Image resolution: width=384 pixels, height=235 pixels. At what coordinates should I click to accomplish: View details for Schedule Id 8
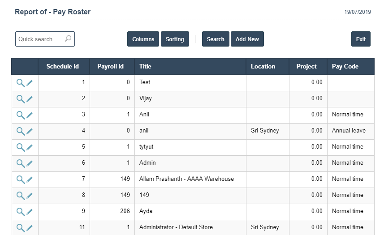tap(21, 195)
